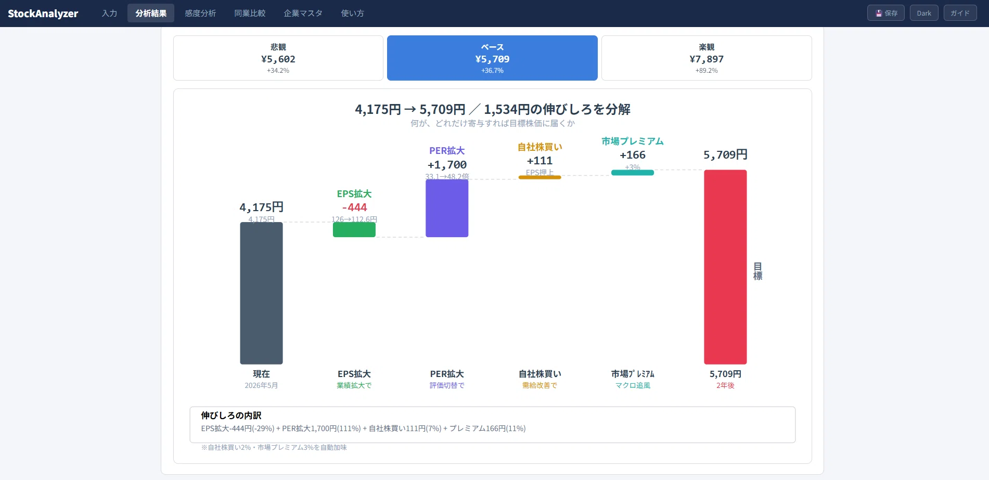
Task: Click the teal 市場プレミアム bar
Action: tap(633, 173)
